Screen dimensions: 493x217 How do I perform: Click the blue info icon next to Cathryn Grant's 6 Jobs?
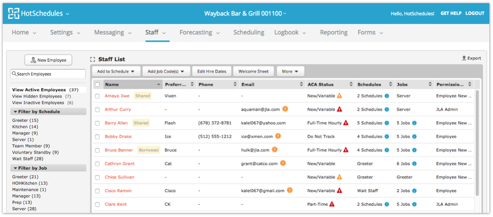coord(414,164)
